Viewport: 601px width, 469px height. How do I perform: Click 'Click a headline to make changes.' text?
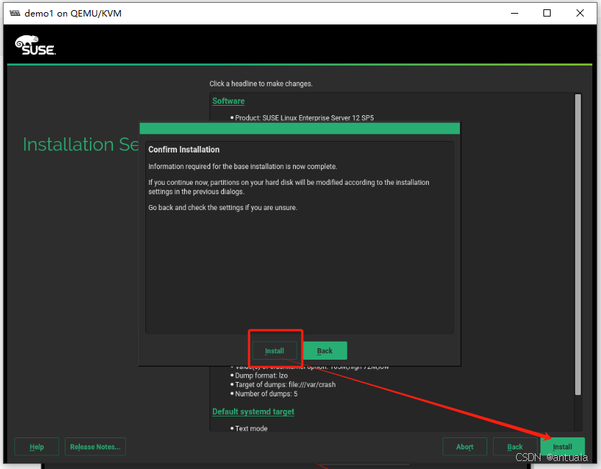[261, 83]
